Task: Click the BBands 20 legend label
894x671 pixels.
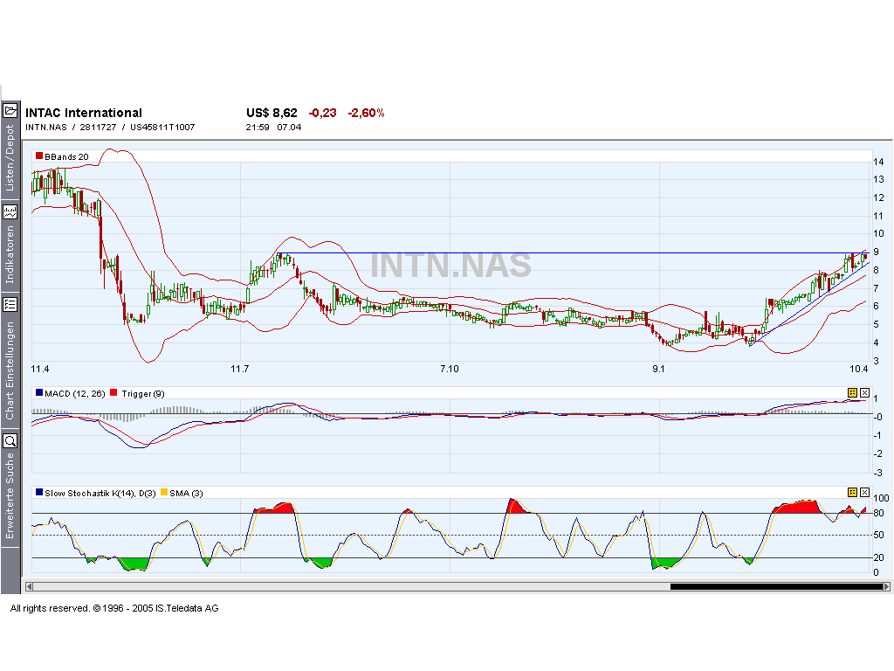Action: pyautogui.click(x=66, y=157)
